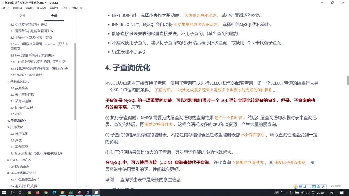Screen dimensions: 349x196
Task: Click highlighted text 建立一个临时表
Action: [228, 118]
